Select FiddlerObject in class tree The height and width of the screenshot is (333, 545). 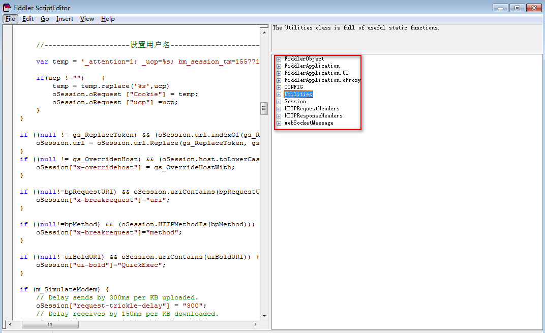(304, 59)
